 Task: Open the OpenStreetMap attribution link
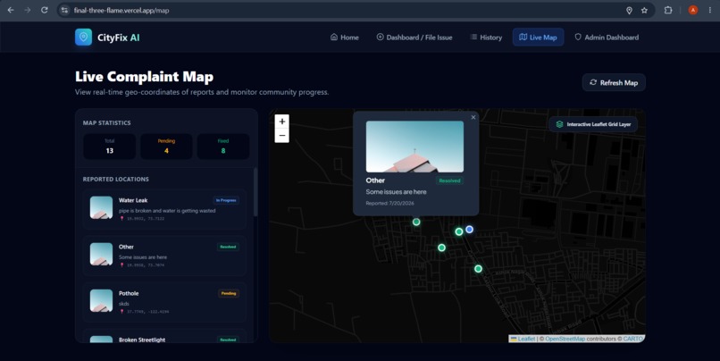pyautogui.click(x=565, y=339)
